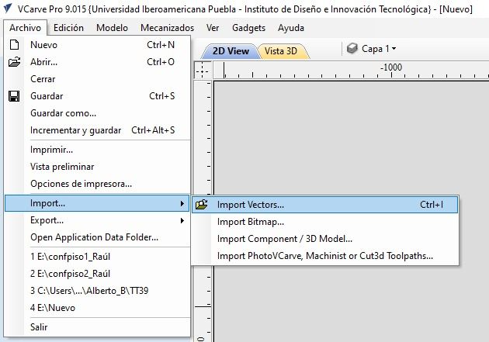Click the New file page icon
This screenshot has width=489, height=342.
pos(14,44)
